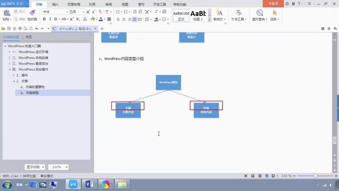
Task: Collapse 四、WordPress 后台操作 outline node
Action: 10,70
